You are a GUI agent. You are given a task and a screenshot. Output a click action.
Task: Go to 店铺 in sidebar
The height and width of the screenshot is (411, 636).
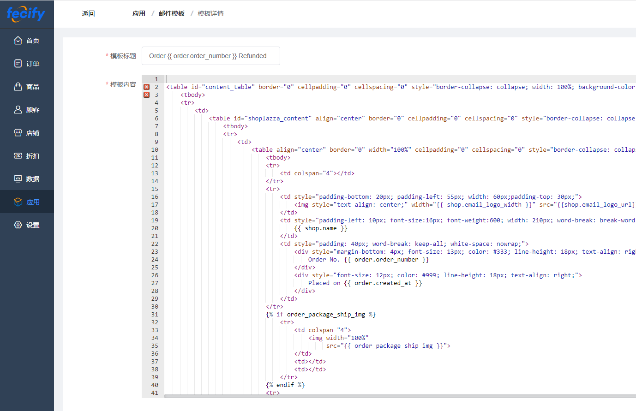coord(27,133)
